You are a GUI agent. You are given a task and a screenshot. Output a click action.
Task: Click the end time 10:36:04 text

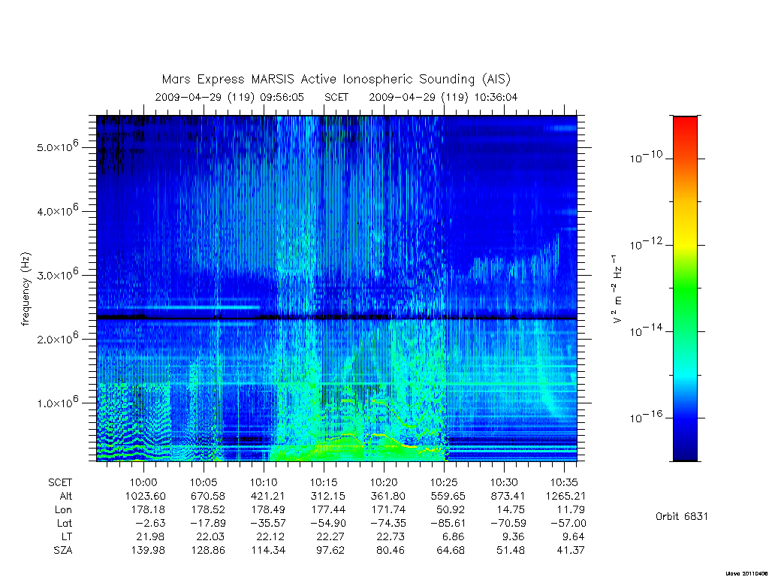(496, 97)
